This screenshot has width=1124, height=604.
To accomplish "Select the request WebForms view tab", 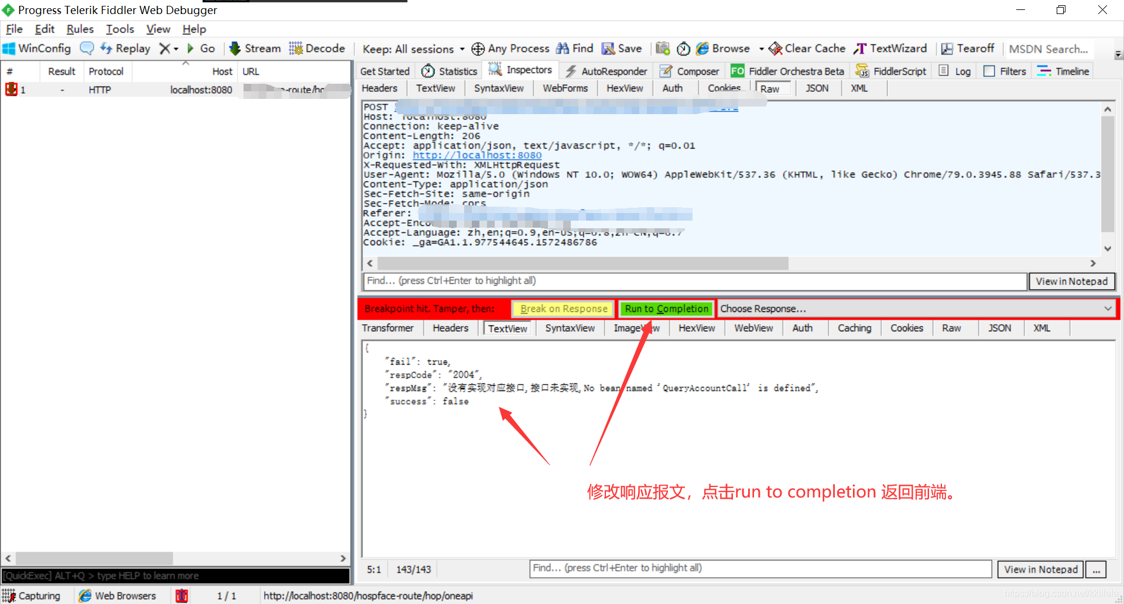I will pyautogui.click(x=565, y=88).
